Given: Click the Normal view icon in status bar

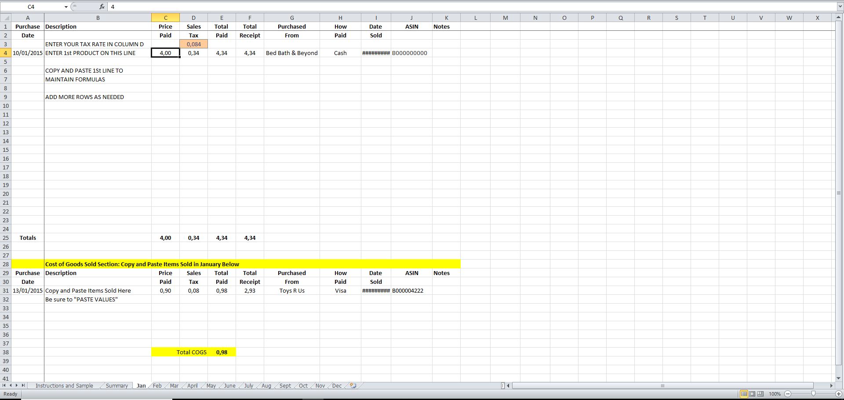Looking at the screenshot, I should pyautogui.click(x=744, y=394).
